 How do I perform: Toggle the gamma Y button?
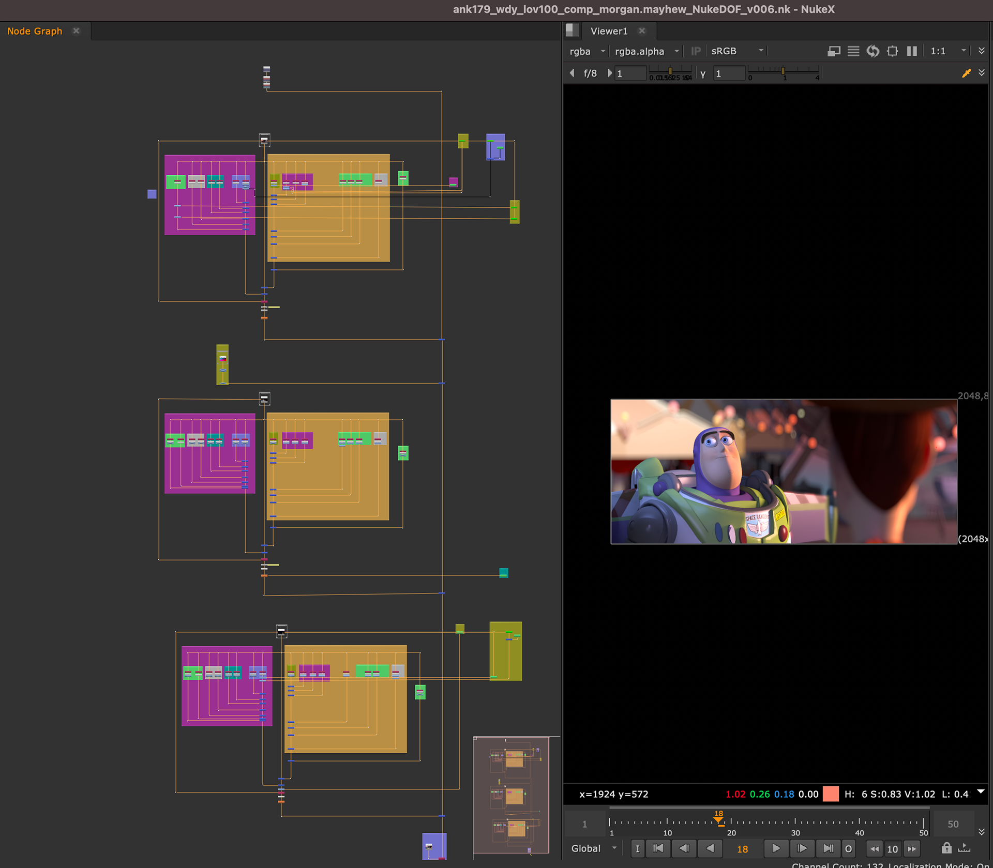coord(703,74)
